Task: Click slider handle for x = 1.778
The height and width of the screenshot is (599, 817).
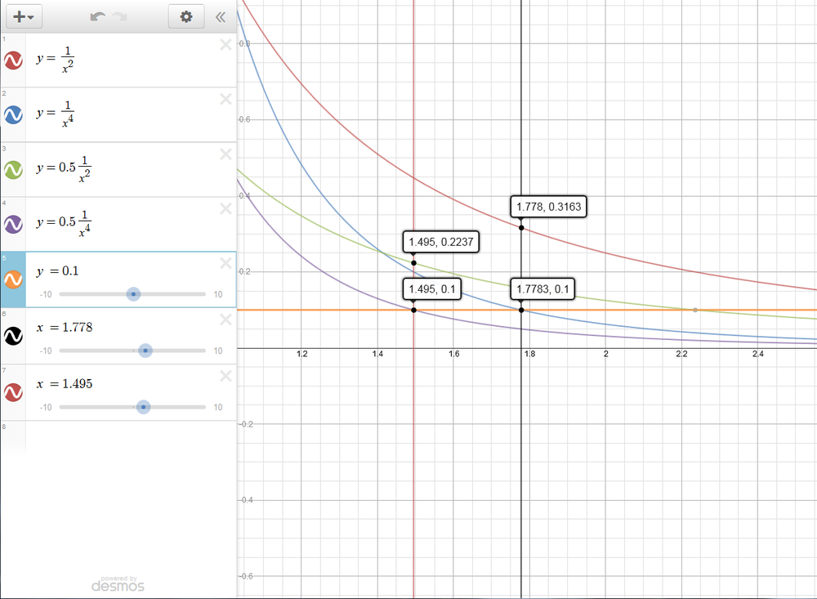Action: (145, 351)
